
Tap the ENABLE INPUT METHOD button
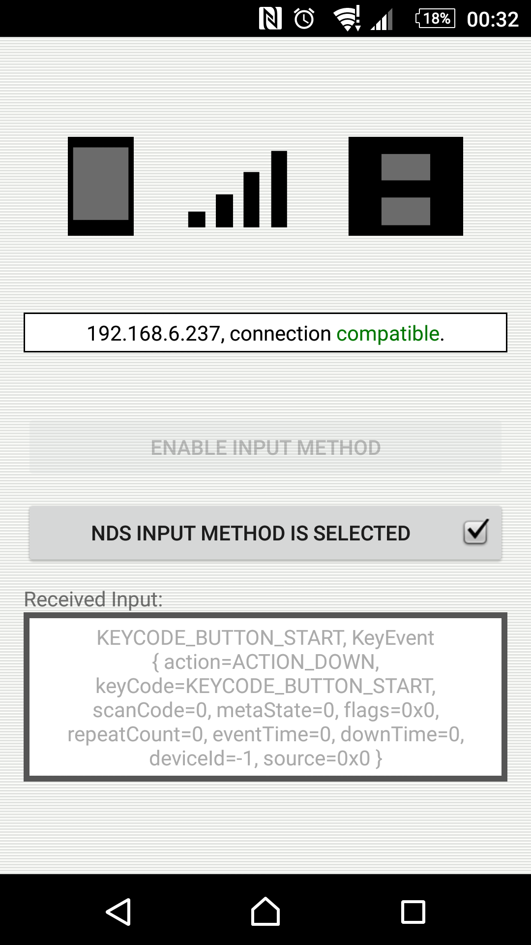click(x=265, y=448)
